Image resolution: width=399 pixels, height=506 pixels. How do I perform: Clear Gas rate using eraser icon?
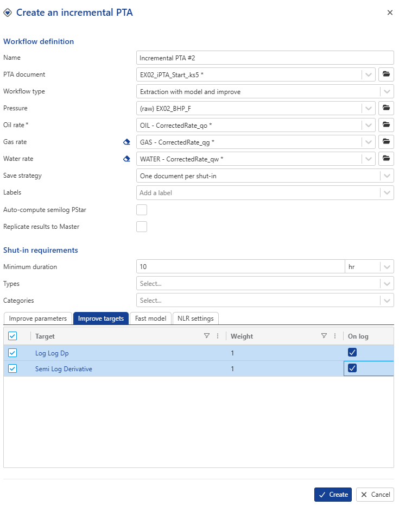coord(127,142)
